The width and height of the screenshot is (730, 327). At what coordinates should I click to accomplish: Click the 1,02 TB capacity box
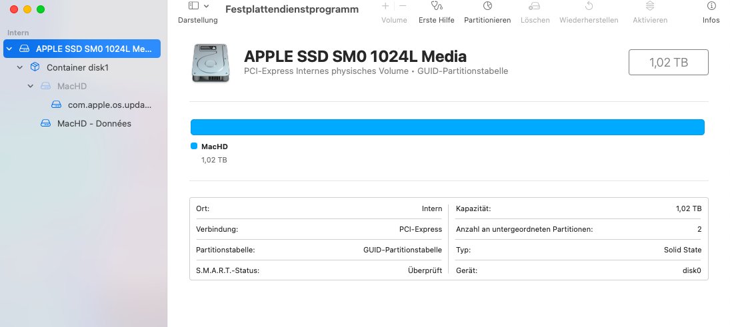(x=669, y=63)
